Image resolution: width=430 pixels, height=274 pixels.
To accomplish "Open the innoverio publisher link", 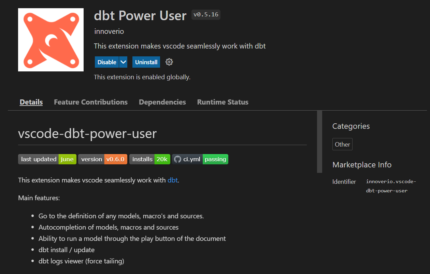I will pyautogui.click(x=109, y=31).
